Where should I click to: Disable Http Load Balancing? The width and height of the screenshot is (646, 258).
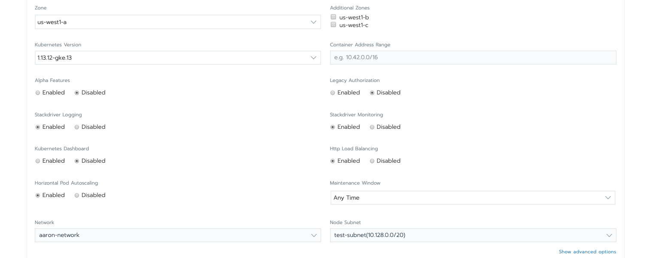372,161
